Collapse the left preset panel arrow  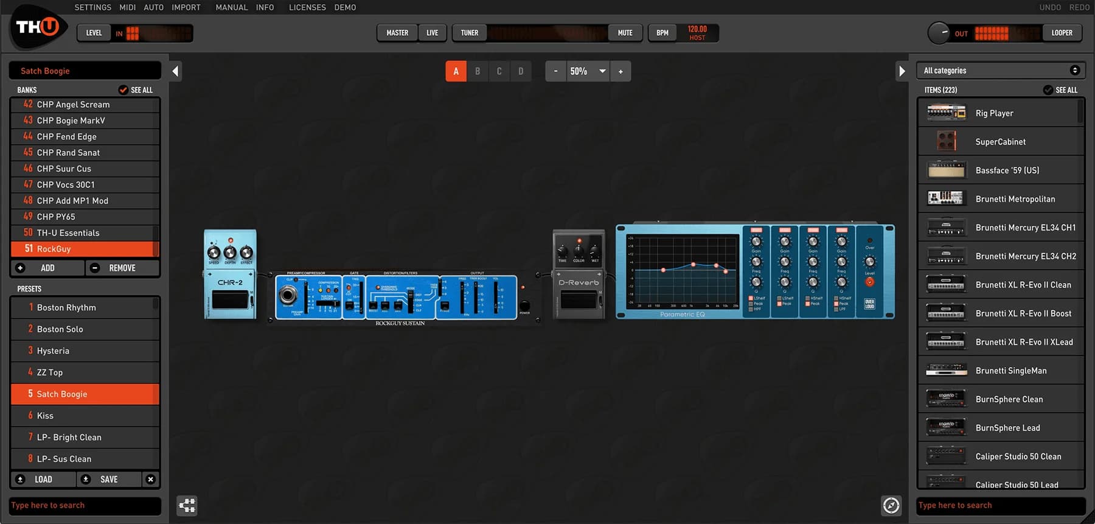[175, 71]
